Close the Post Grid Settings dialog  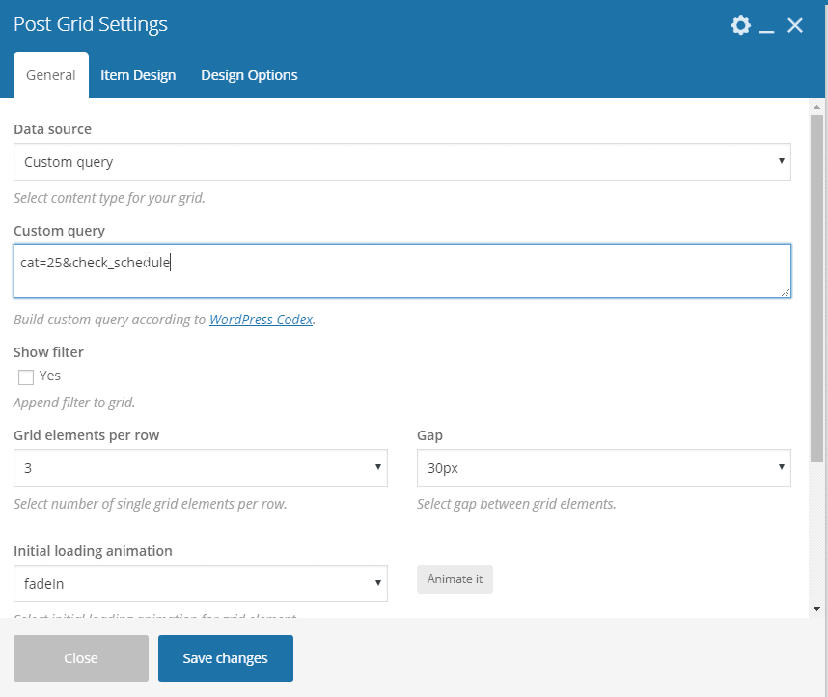click(x=795, y=26)
